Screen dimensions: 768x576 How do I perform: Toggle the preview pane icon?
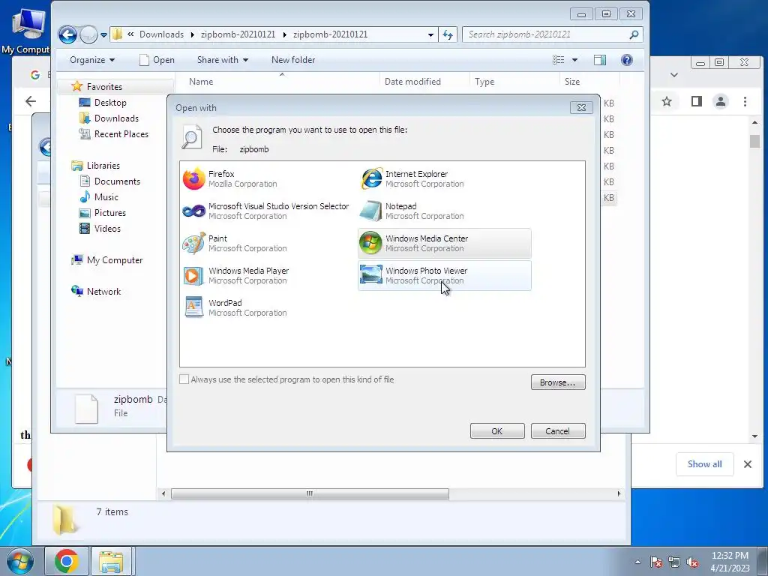600,60
